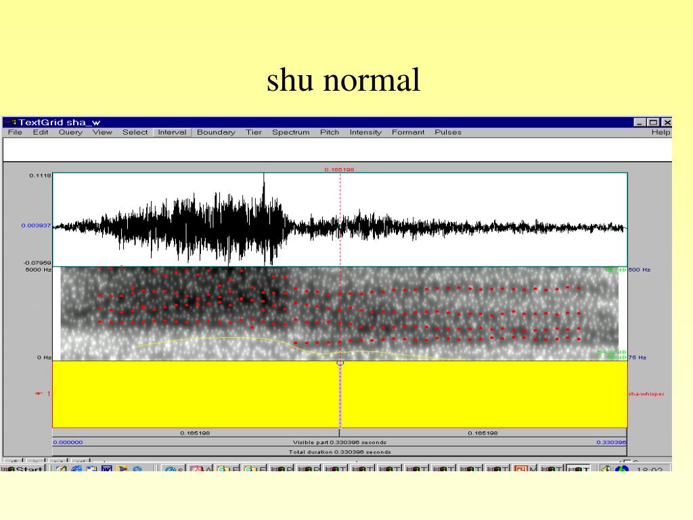Open the Interval menu
The width and height of the screenshot is (693, 520).
click(172, 132)
